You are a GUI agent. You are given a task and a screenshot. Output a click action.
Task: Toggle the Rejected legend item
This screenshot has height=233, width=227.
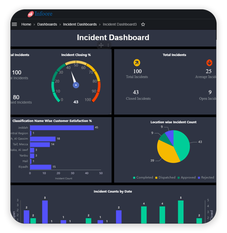tap(206, 177)
